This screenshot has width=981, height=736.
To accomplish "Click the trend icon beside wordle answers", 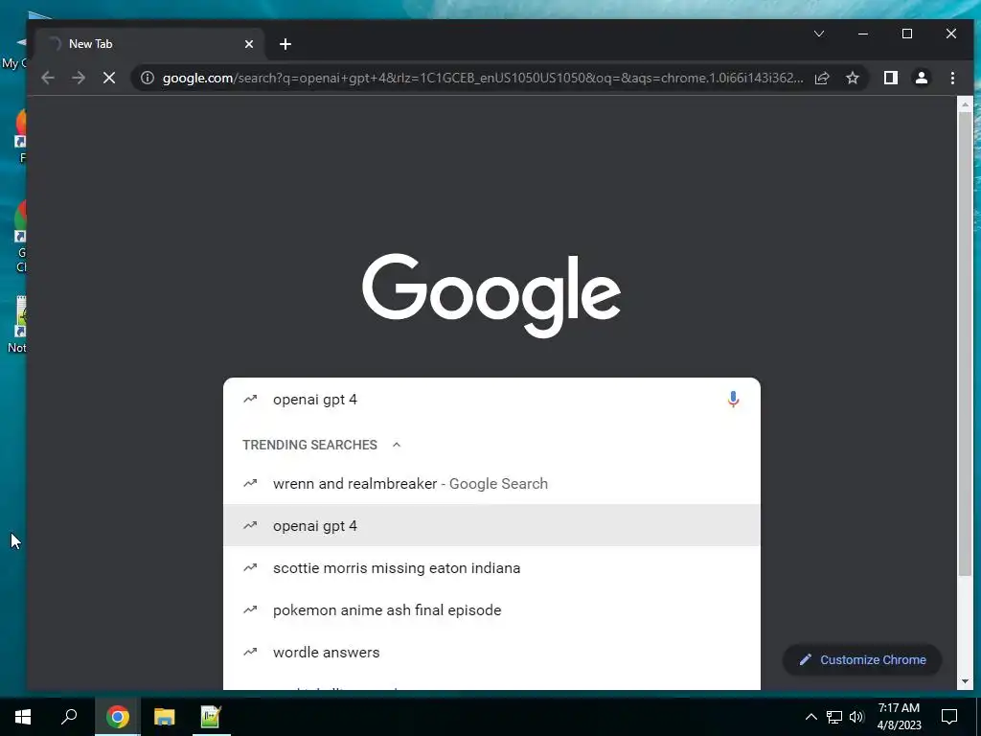I will (250, 652).
